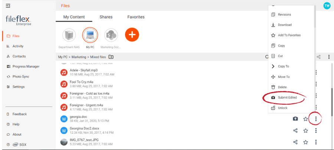
Task: Open three-dot menu for IMG_0767_test.JPG
Action: tap(316, 142)
